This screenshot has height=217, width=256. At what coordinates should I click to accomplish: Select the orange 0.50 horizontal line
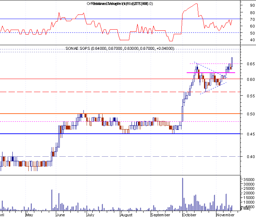(120, 114)
